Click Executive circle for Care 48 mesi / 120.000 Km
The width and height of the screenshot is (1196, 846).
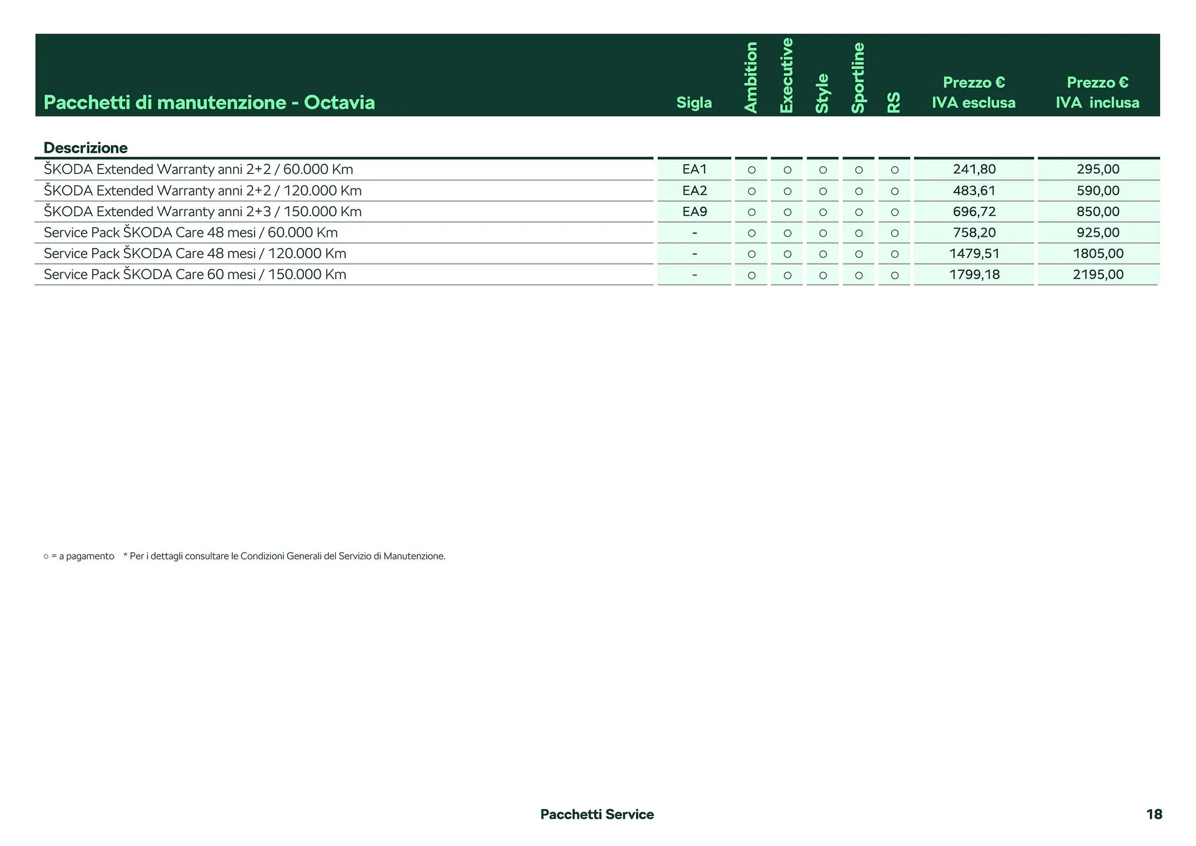click(787, 254)
